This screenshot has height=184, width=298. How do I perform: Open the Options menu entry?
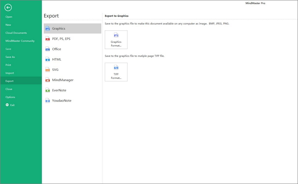click(10, 97)
